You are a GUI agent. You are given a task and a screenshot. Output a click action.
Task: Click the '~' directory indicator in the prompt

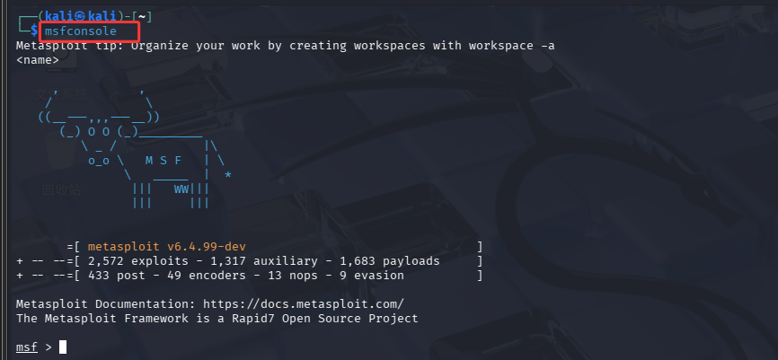(x=141, y=17)
